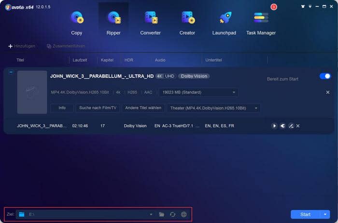Open the Copy module
The image size is (338, 223).
point(76,22)
